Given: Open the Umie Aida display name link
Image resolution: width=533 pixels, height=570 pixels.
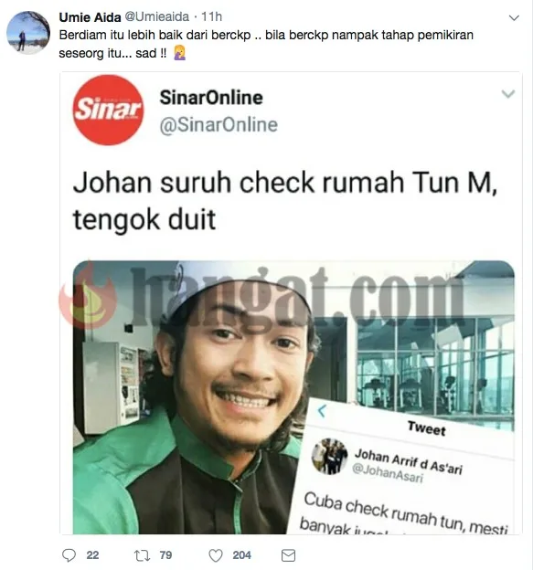Looking at the screenshot, I should pyautogui.click(x=90, y=17).
